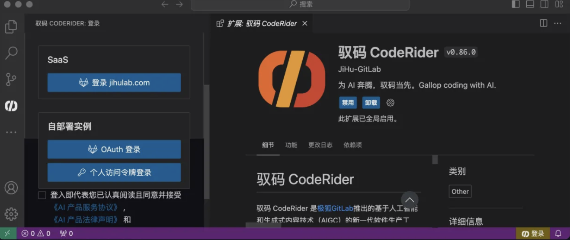The image size is (570, 240).
Task: Click the CodeRider 登录 status bar item
Action: coord(533,234)
